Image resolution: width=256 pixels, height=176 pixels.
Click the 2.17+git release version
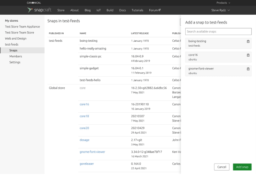pyautogui.click(x=137, y=140)
